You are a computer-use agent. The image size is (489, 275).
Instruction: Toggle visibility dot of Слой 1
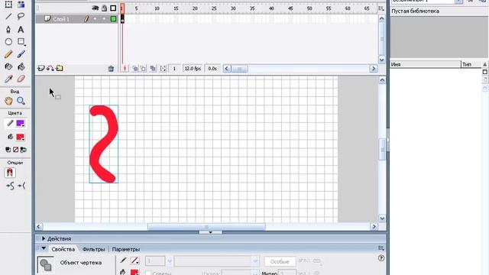coord(96,19)
